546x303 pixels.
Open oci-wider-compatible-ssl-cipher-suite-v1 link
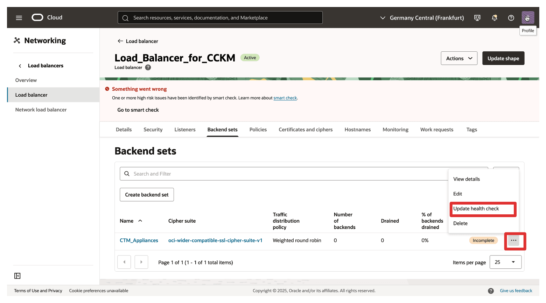pyautogui.click(x=215, y=241)
